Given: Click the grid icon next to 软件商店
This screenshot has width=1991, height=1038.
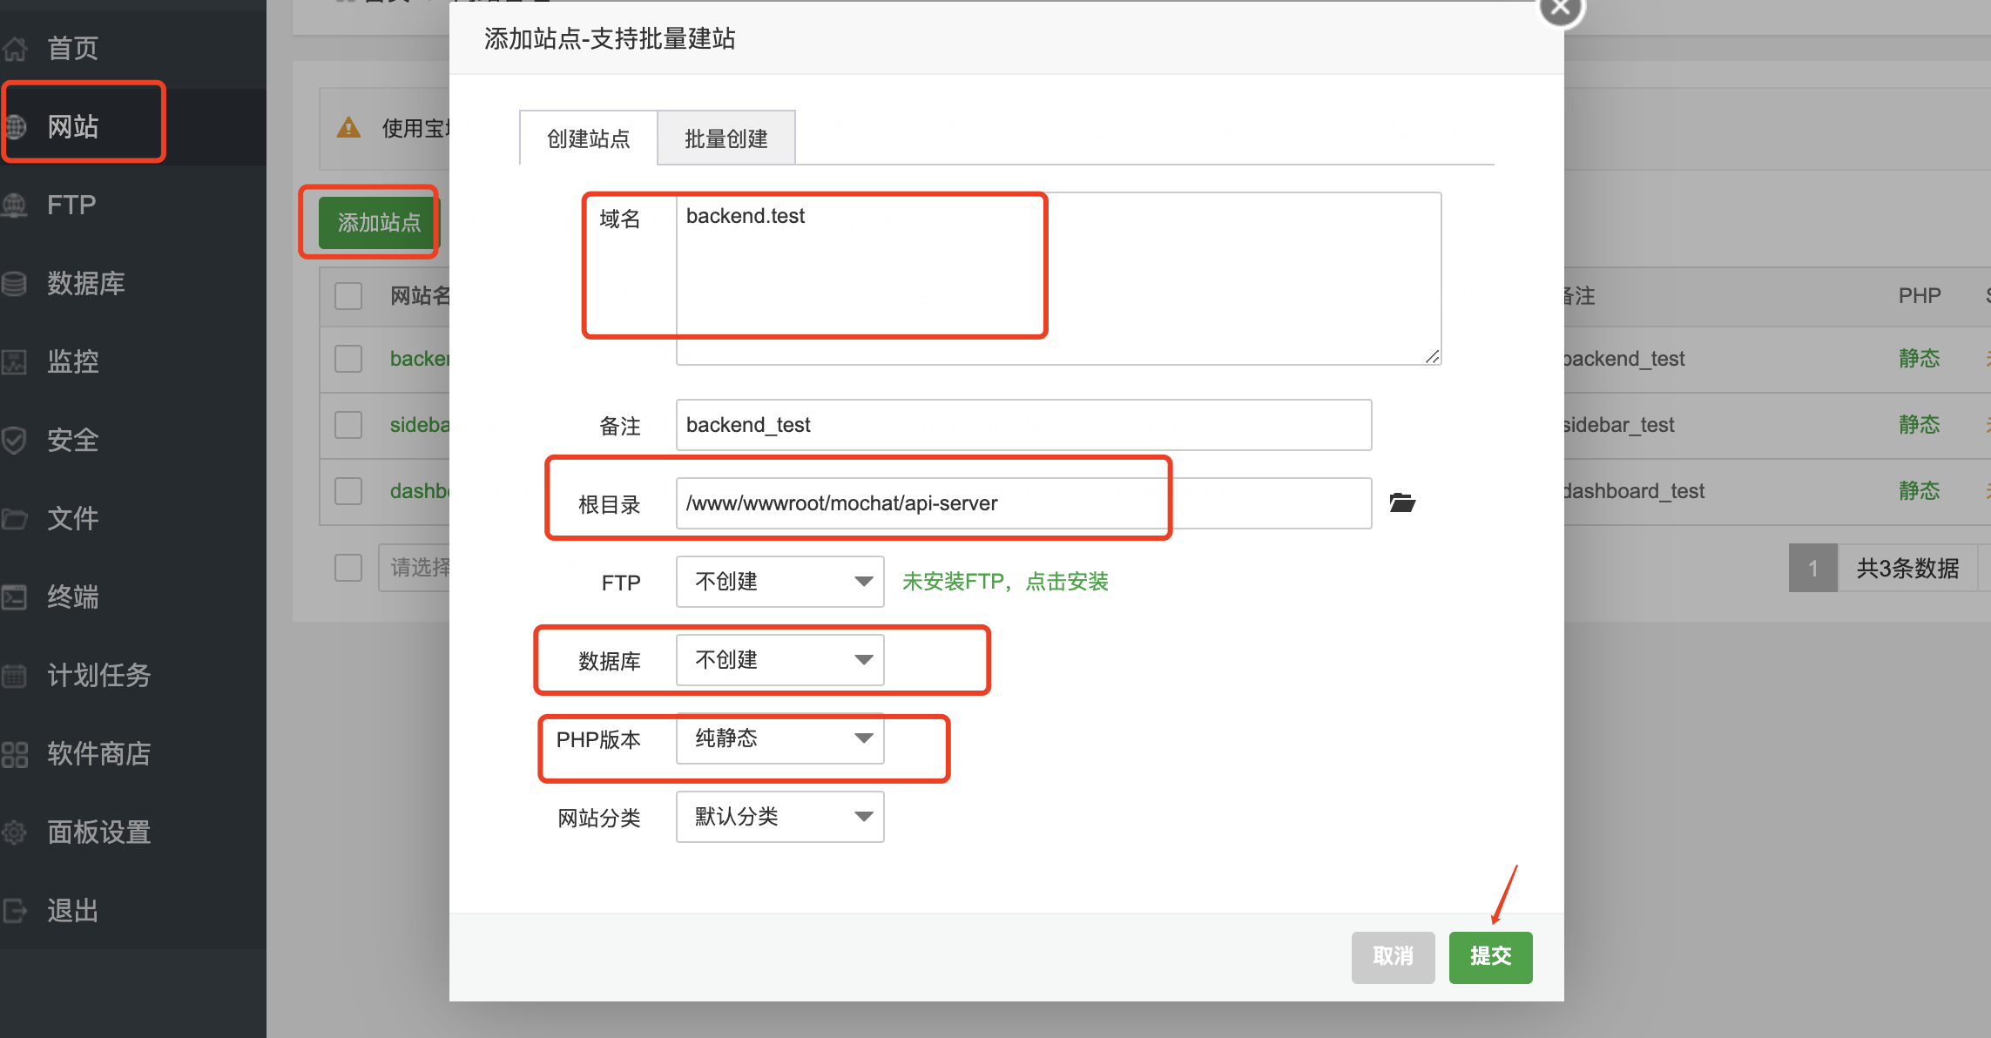Looking at the screenshot, I should click(14, 754).
